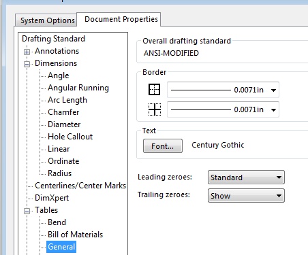The height and width of the screenshot is (255, 308).
Task: Click the Font... button
Action: [163, 146]
